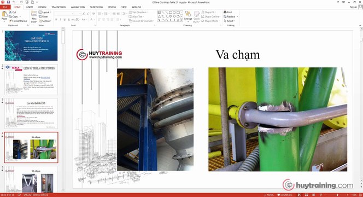The width and height of the screenshot is (363, 197).
Task: Click the Clear All Formatting icon
Action: tap(93, 14)
